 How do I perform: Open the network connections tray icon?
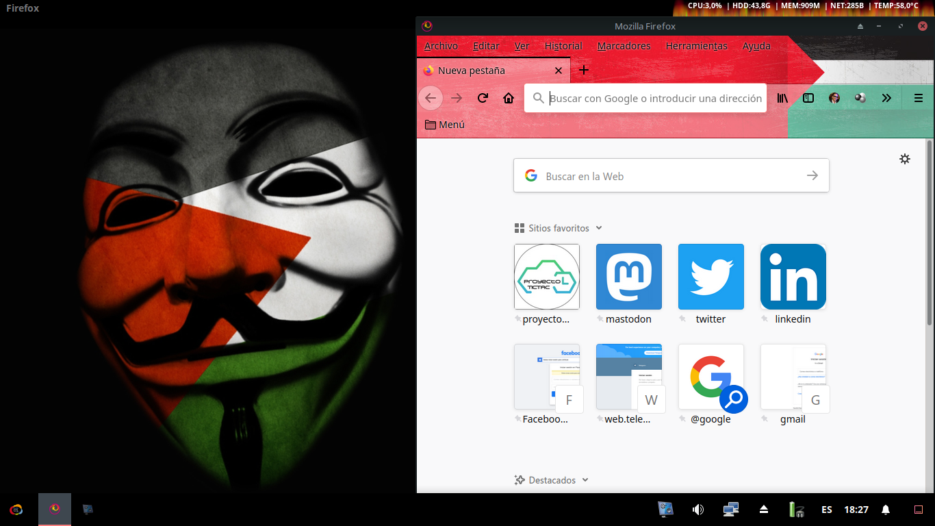(730, 509)
